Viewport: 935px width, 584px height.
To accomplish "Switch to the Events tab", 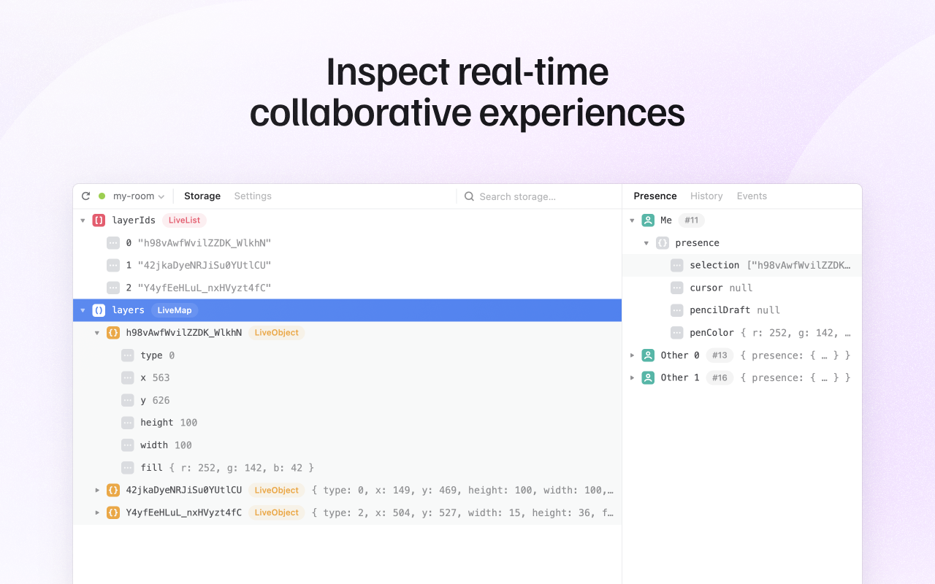I will [752, 196].
